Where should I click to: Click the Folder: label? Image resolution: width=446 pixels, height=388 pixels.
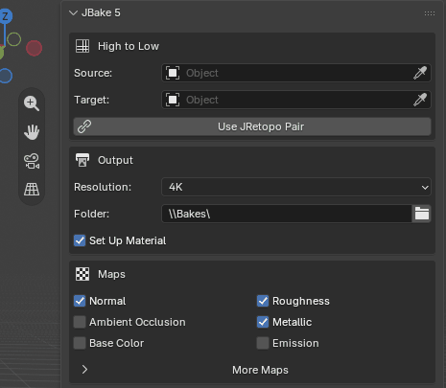[x=92, y=214]
